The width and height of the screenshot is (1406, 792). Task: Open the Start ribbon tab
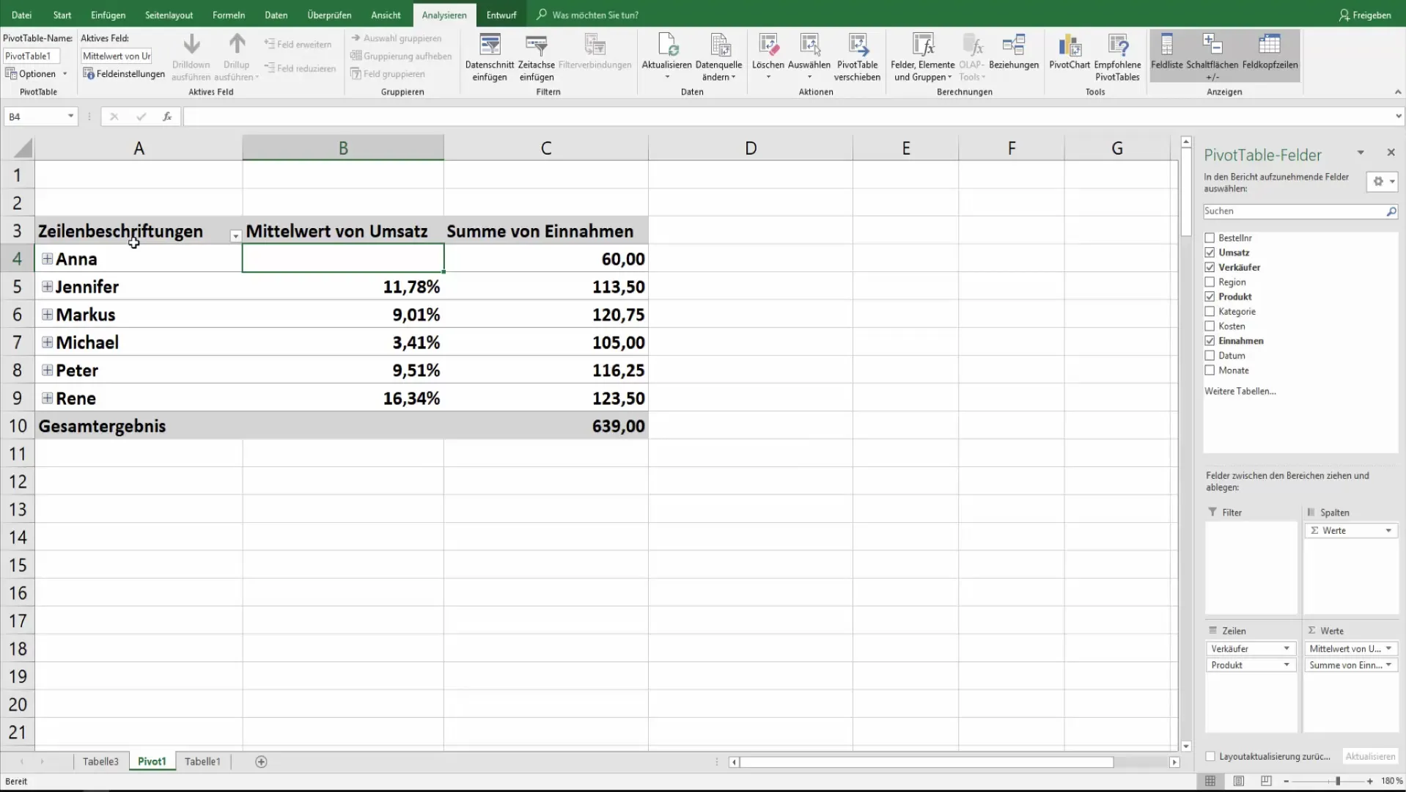pyautogui.click(x=62, y=15)
